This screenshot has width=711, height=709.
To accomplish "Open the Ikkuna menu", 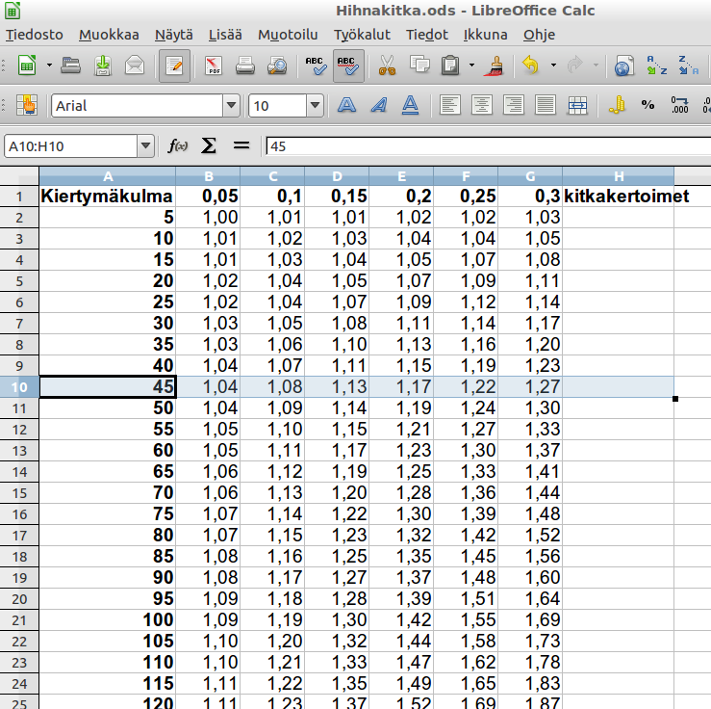I will tap(485, 35).
